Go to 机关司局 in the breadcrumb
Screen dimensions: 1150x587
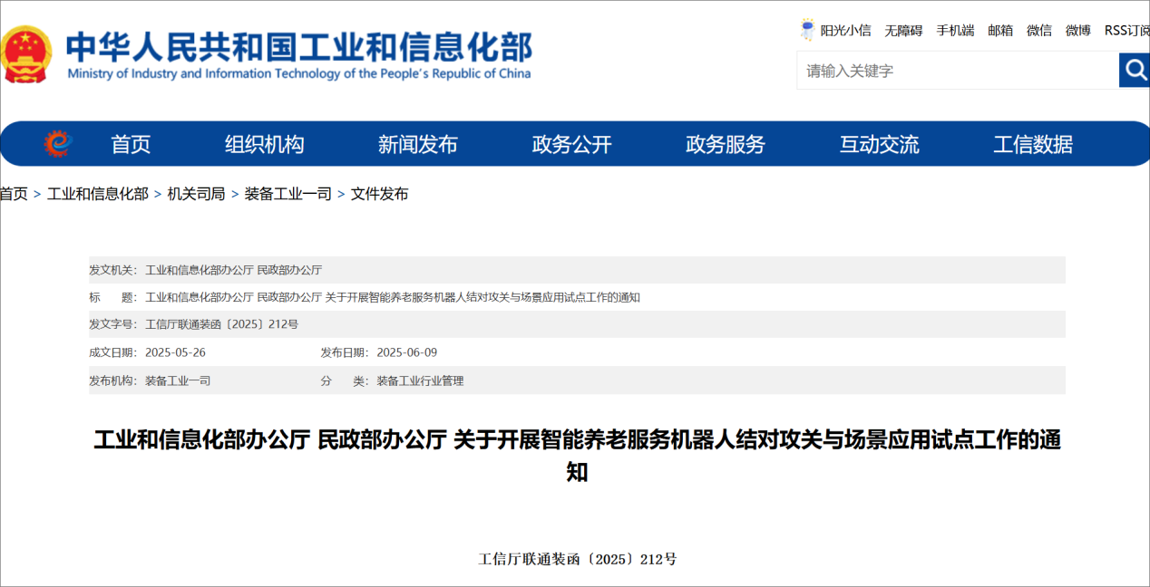[x=196, y=194]
